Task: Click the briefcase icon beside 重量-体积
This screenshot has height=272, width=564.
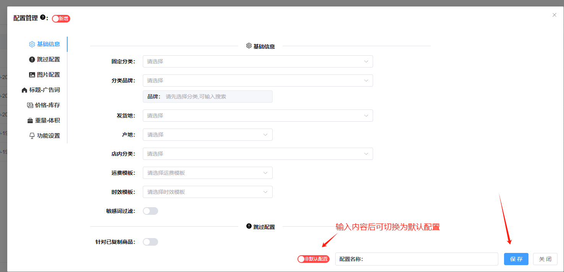Action: coord(30,121)
